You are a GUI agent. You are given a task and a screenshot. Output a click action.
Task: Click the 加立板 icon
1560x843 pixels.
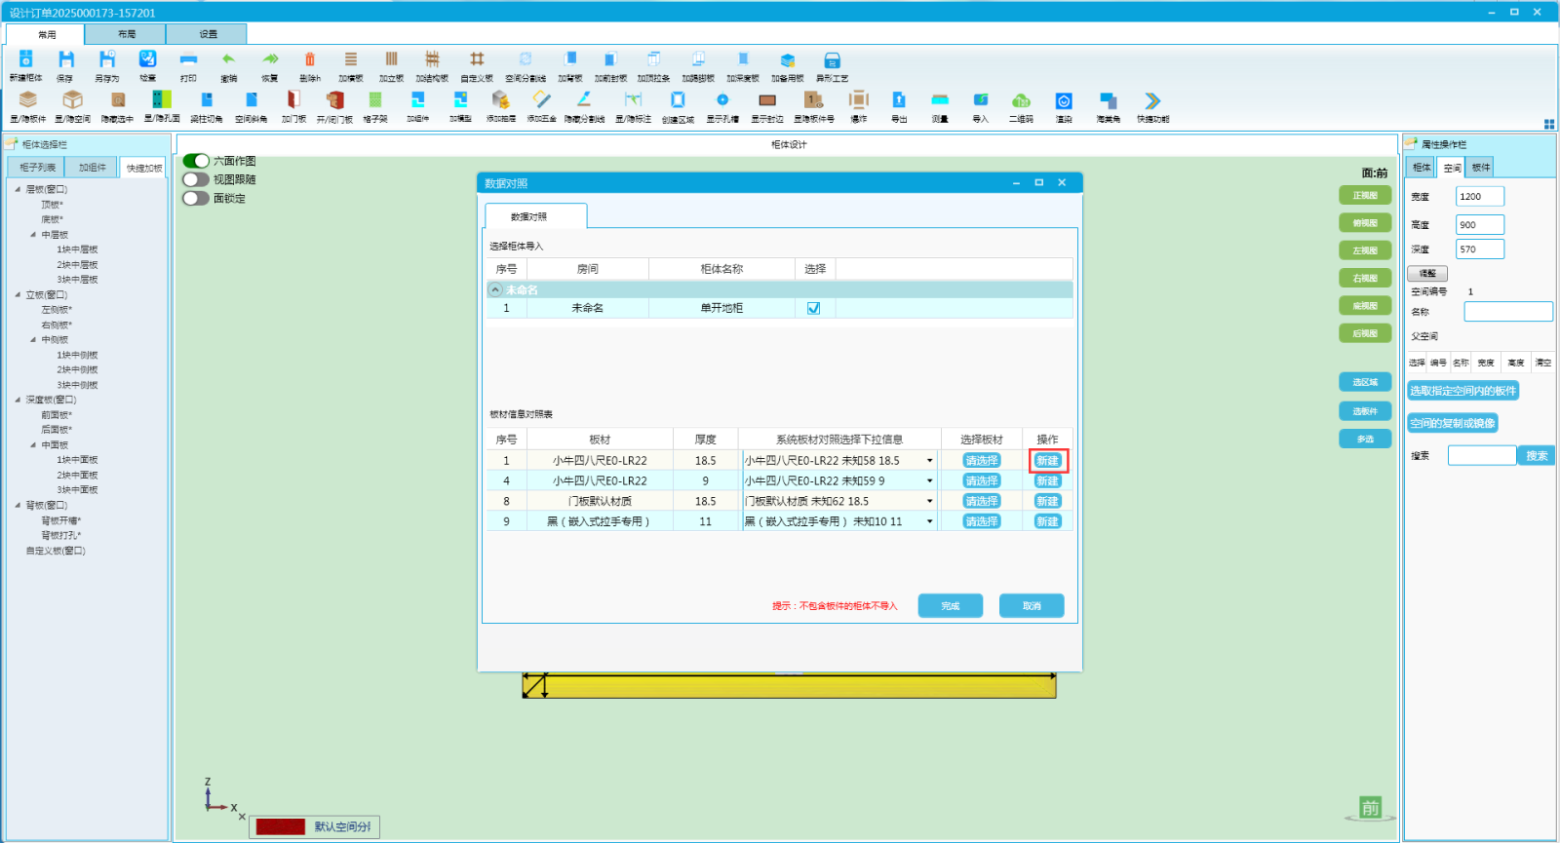(x=391, y=60)
